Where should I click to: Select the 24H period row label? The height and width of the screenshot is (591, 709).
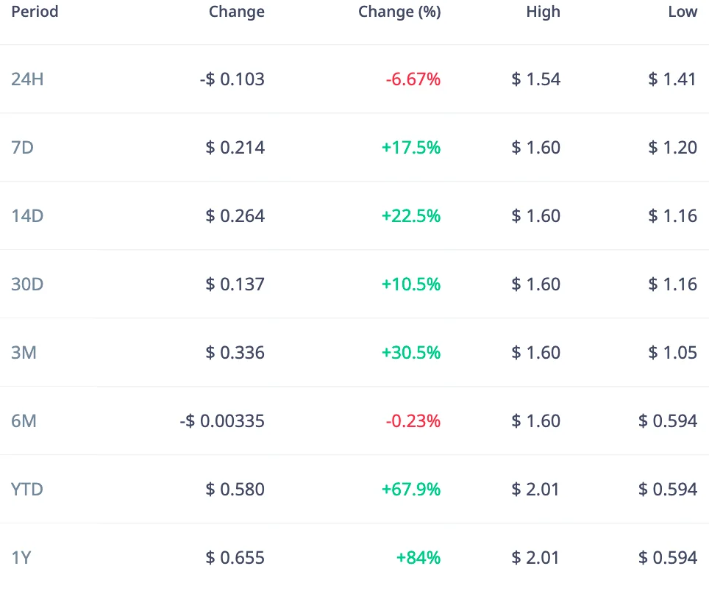tap(27, 79)
